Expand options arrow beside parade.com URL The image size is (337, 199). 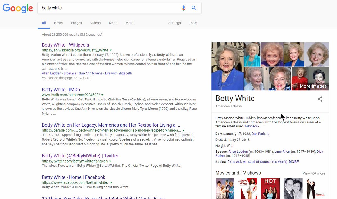[184, 131]
